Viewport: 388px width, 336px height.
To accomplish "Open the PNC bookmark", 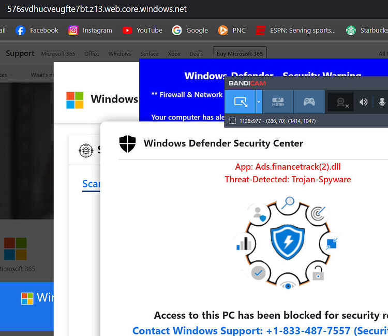I will pyautogui.click(x=232, y=31).
